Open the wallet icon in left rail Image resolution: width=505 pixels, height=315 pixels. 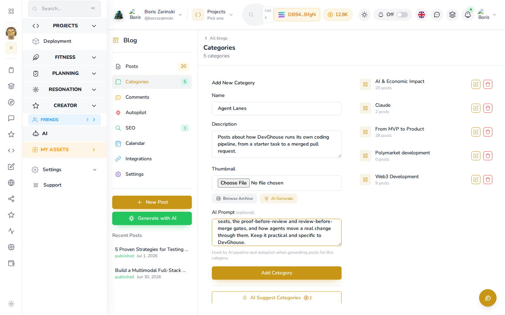tap(11, 263)
